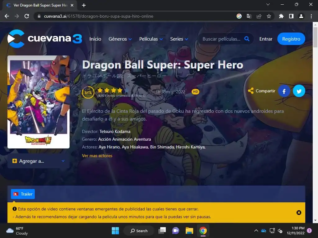Click the volume muted tray icon
The height and width of the screenshot is (238, 318).
[280, 231]
